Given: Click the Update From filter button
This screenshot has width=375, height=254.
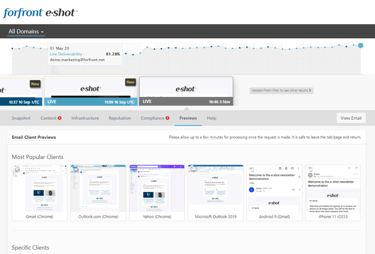Looking at the screenshot, I should click(x=281, y=90).
